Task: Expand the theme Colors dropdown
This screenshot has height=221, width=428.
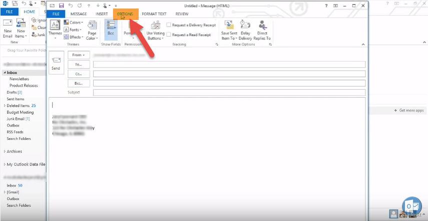Action: [x=75, y=23]
